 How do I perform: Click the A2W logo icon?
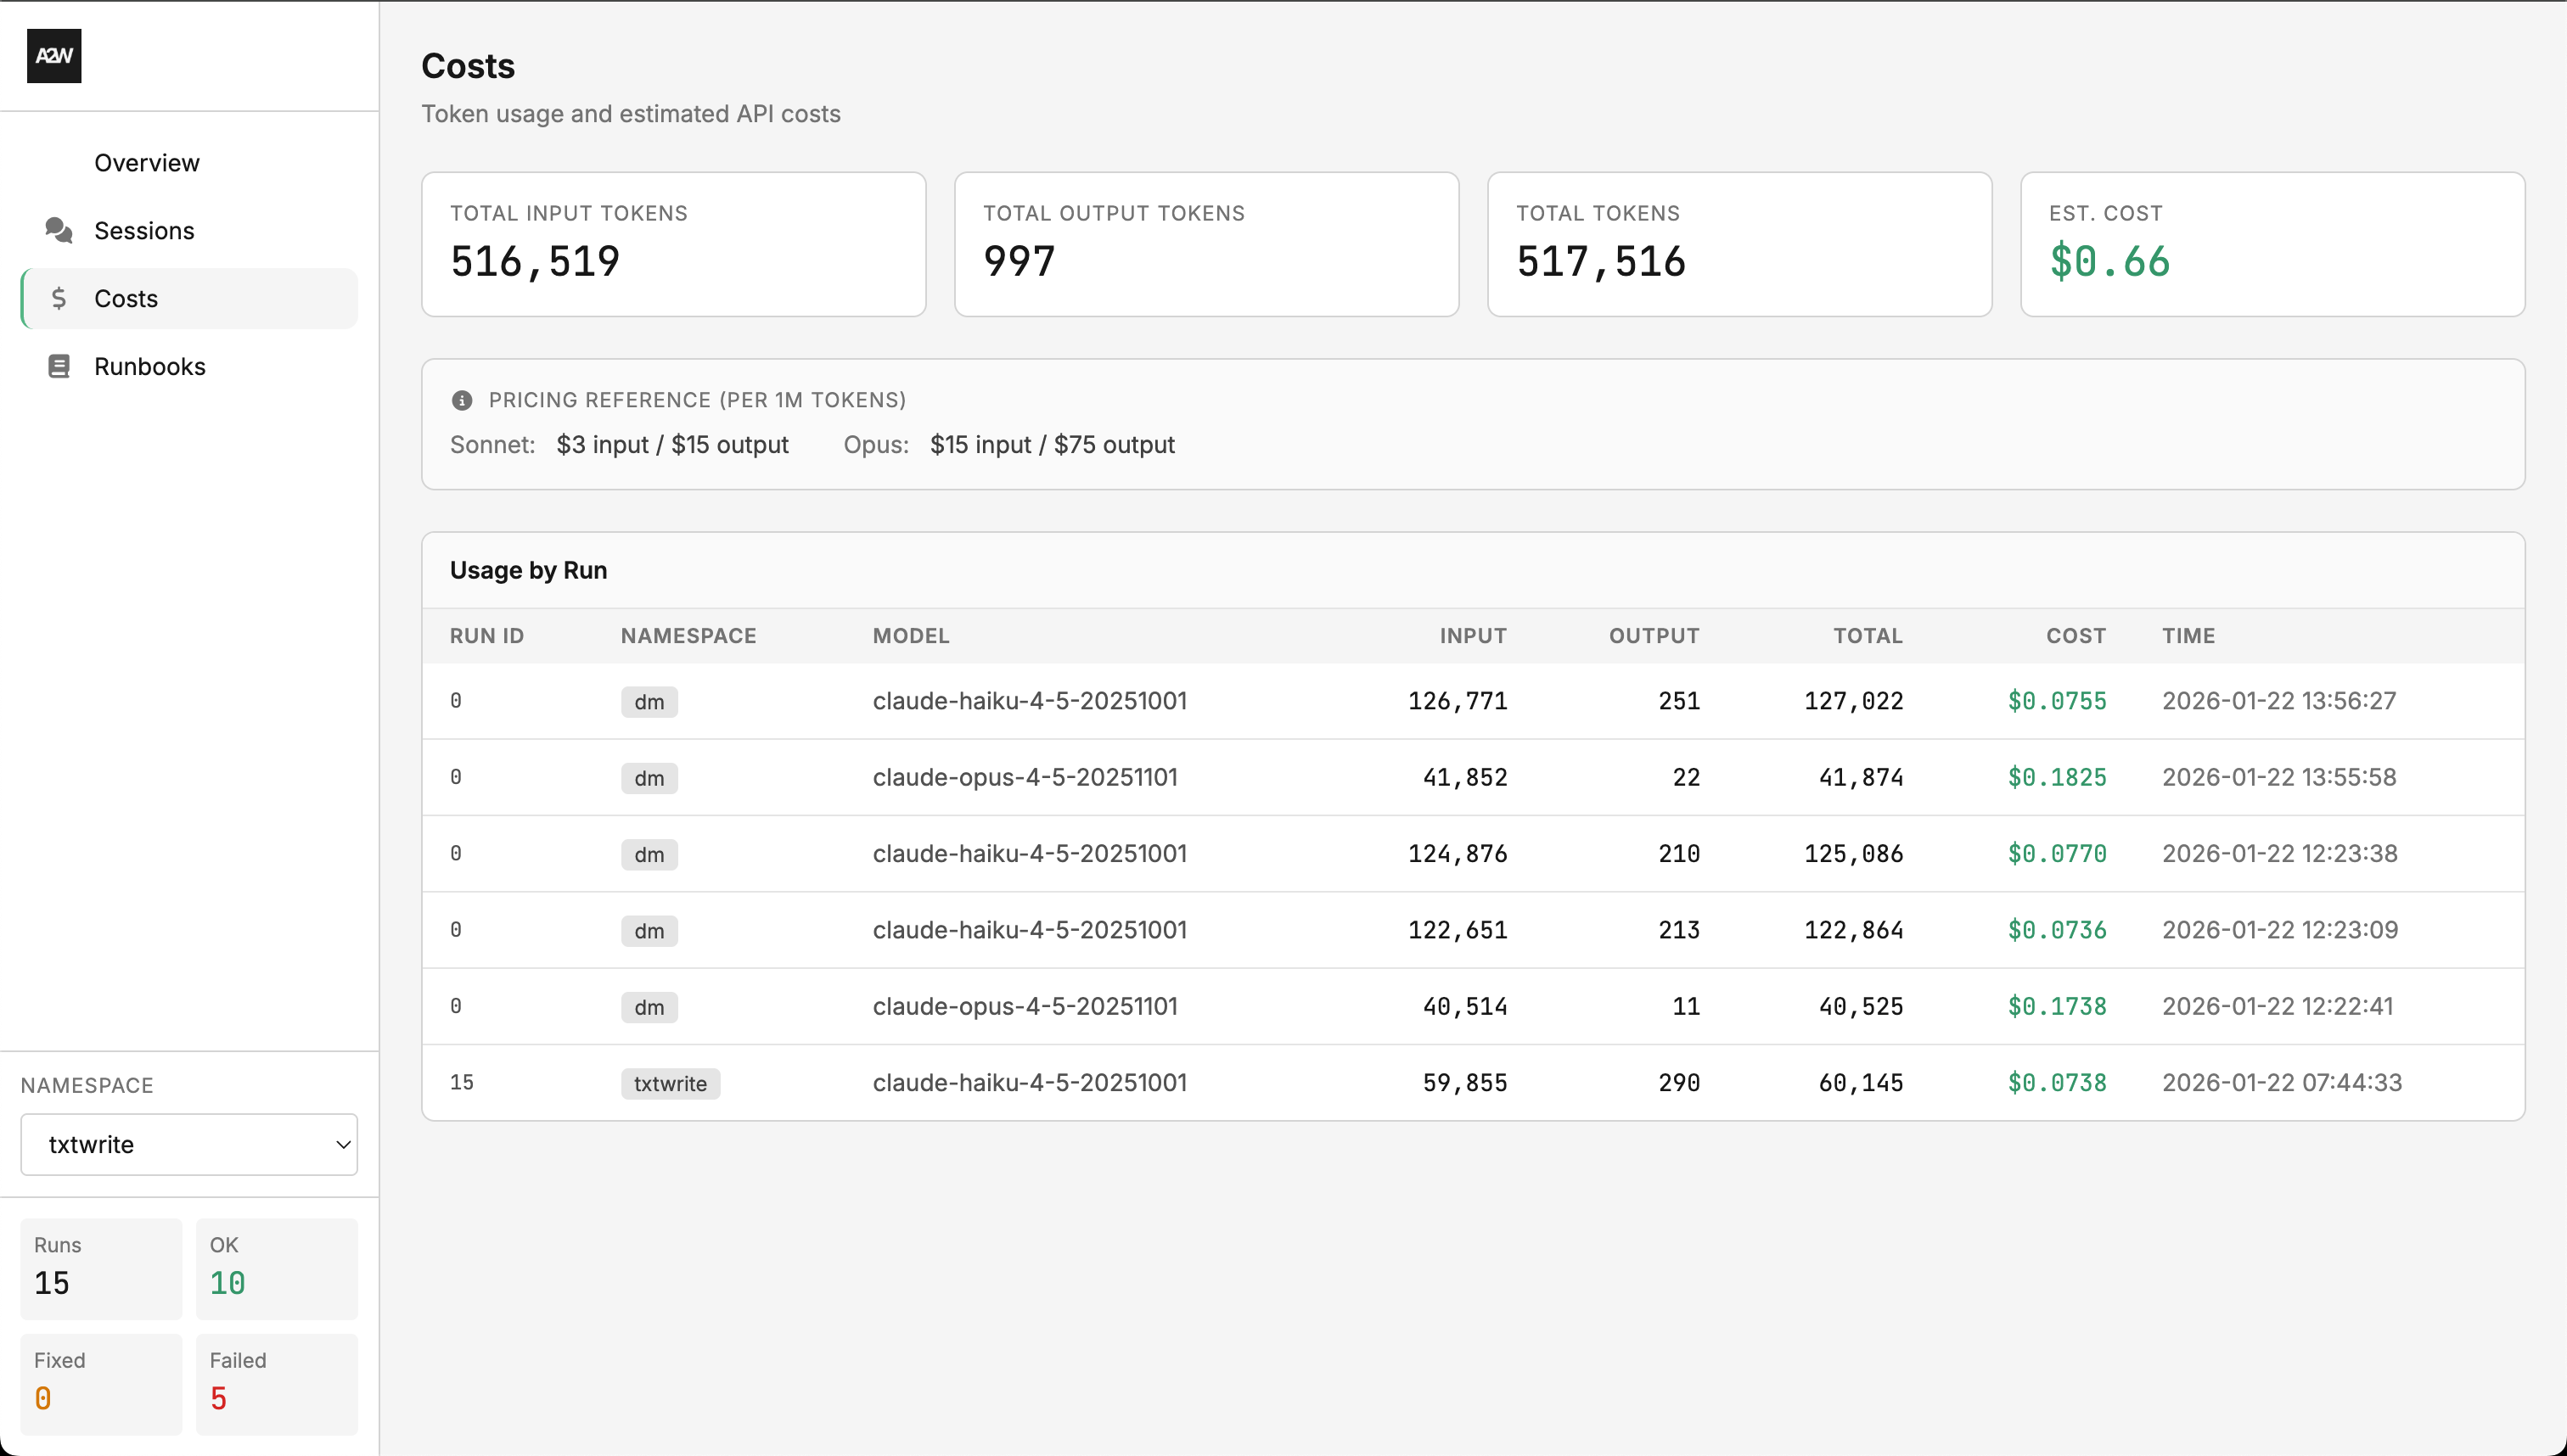54,56
